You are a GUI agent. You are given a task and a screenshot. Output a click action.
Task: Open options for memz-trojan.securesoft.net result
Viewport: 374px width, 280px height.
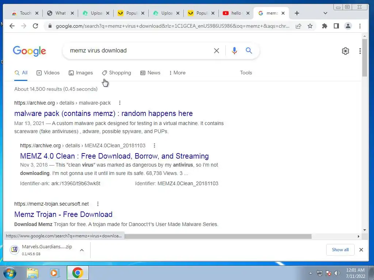(x=98, y=204)
